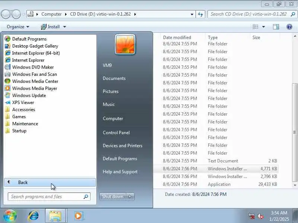This screenshot has height=223, width=298.
Task: Click the Explorer back navigation button
Action: pyautogui.click(x=6, y=14)
